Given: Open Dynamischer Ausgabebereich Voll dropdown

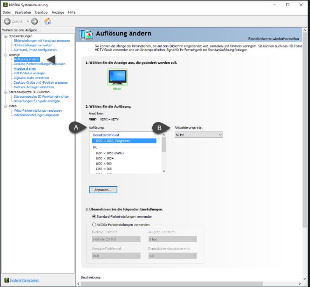Looking at the screenshot, I should point(173,256).
